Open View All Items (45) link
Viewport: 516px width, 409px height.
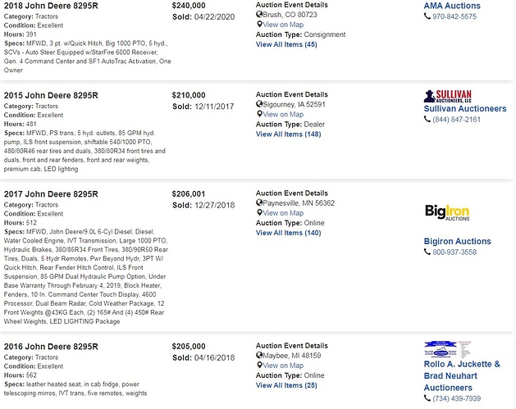(286, 44)
